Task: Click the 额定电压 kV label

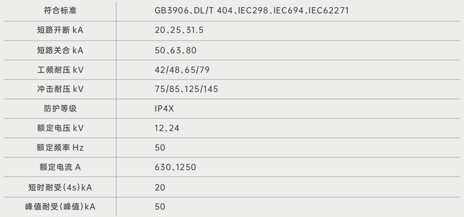Action: click(x=60, y=128)
